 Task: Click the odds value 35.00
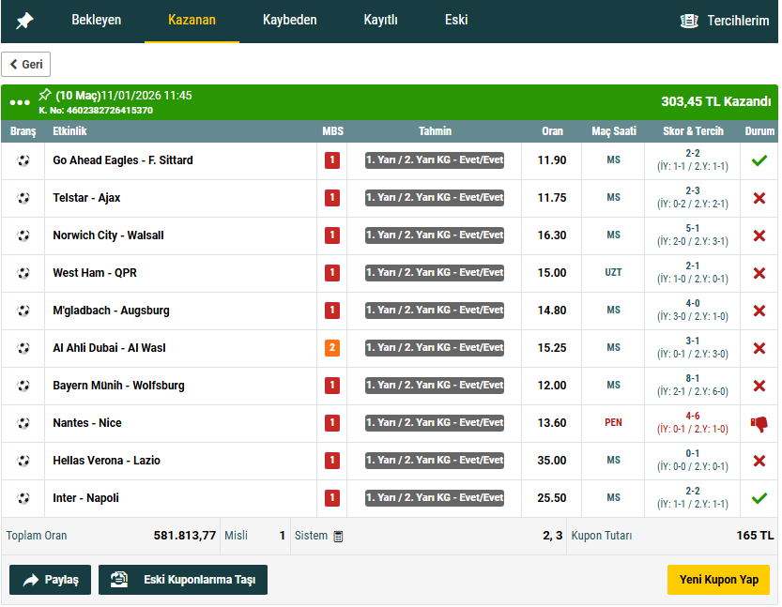tap(552, 460)
